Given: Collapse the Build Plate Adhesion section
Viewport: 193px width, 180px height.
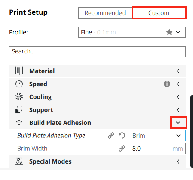Looking at the screenshot, I should tap(178, 123).
